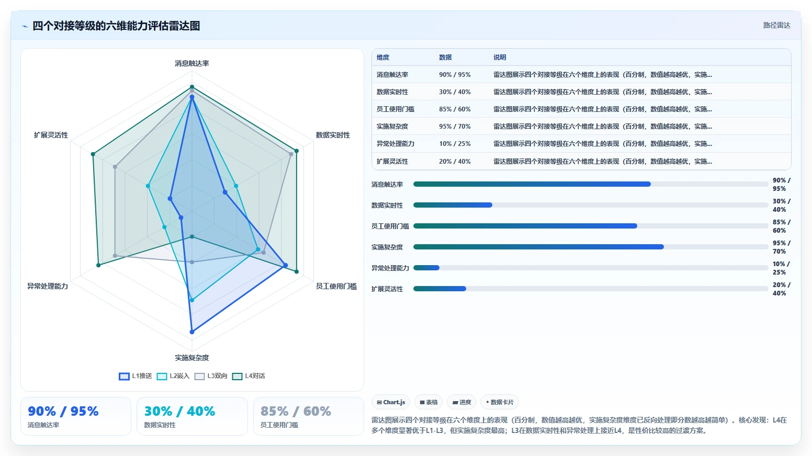Image resolution: width=812 pixels, height=456 pixels.
Task: Select the 实施复杂度 cell in the table
Action: pos(392,127)
